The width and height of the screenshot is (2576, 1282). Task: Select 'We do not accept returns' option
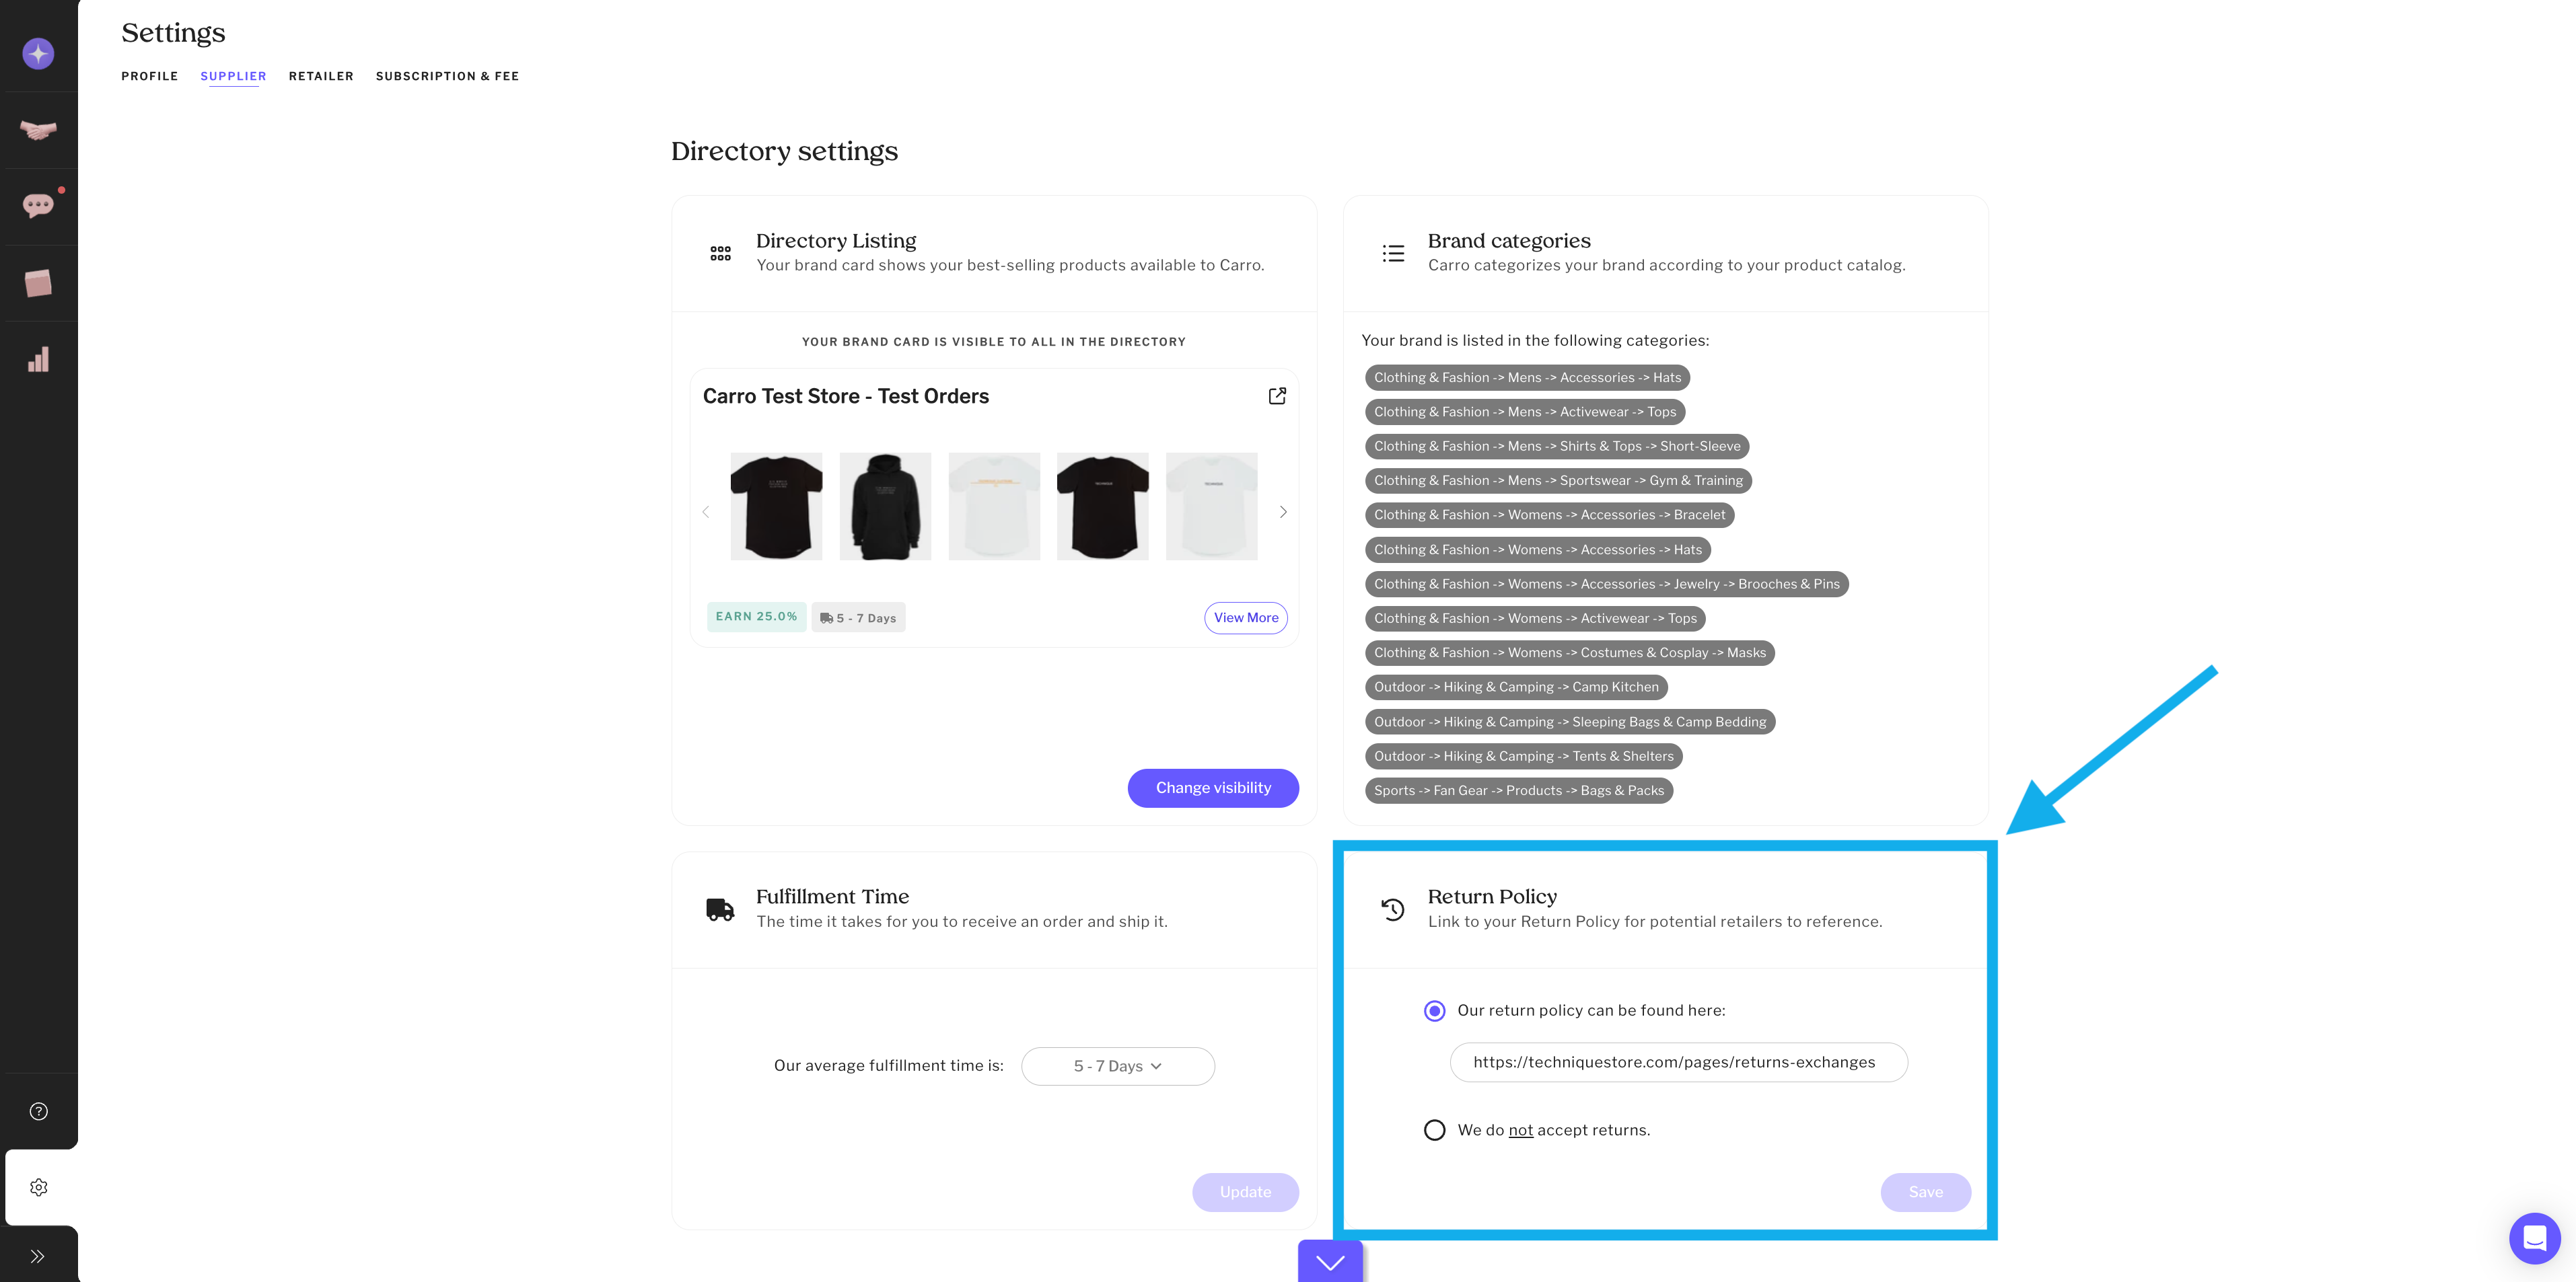1435,1130
